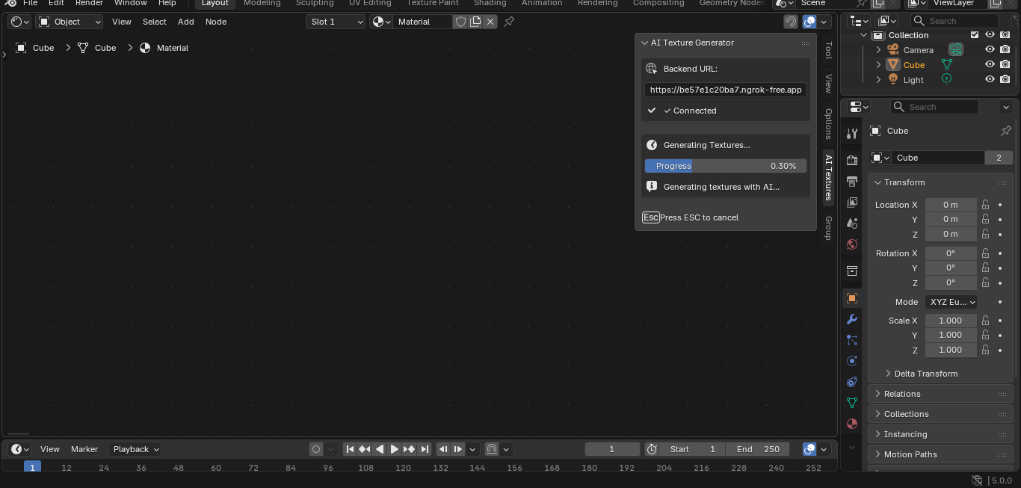This screenshot has height=488, width=1021.
Task: Click the Blender logo icon
Action: pos(10,3)
